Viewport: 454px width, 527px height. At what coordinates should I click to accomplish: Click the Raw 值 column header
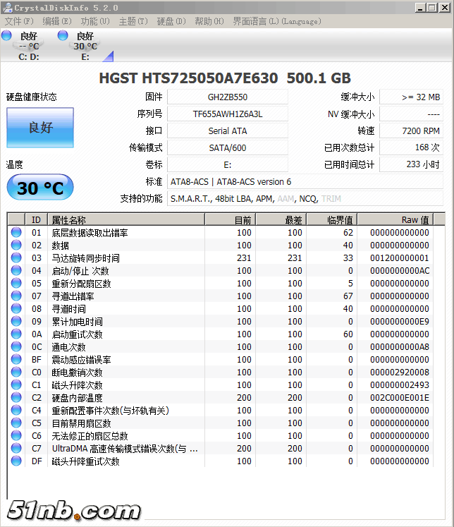click(x=401, y=220)
